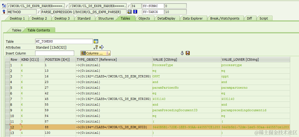299x137 pixels.
Task: Click the TYPE_OBJECT [Reference] column header
Action: tap(114, 59)
